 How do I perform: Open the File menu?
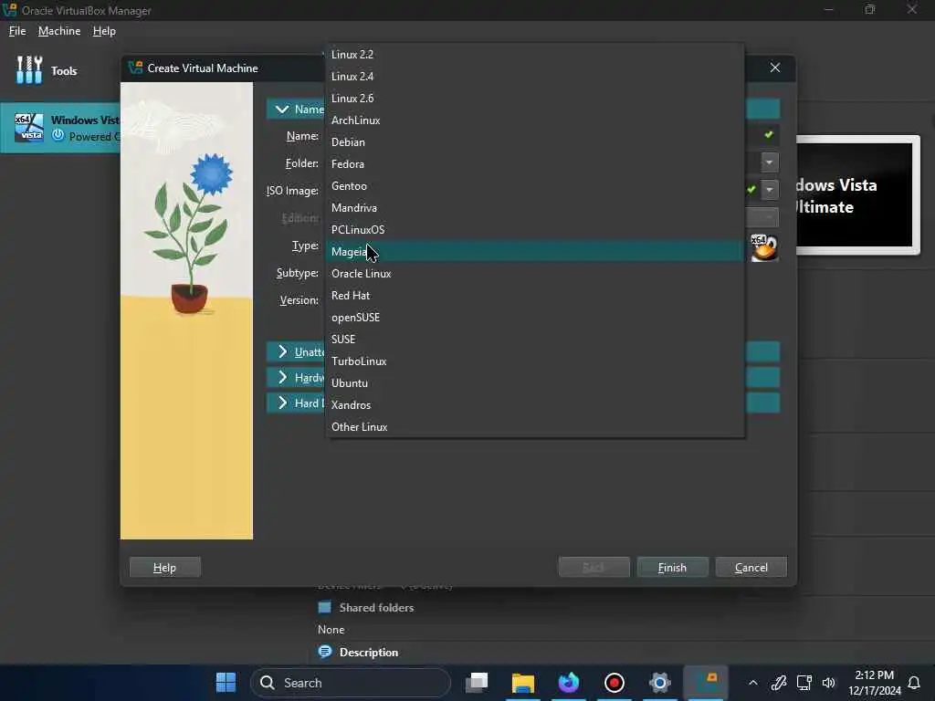(x=17, y=31)
